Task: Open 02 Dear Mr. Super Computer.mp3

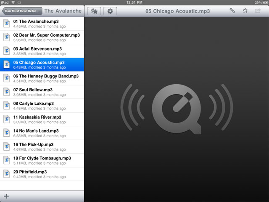Action: [42, 37]
